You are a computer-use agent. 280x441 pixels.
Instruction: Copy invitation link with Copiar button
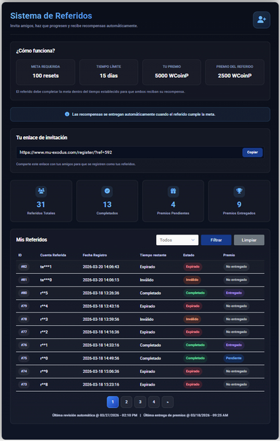[x=252, y=152]
